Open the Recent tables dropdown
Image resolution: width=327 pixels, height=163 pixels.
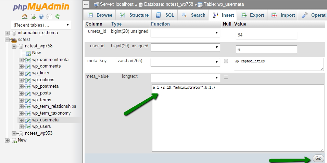tap(41, 25)
